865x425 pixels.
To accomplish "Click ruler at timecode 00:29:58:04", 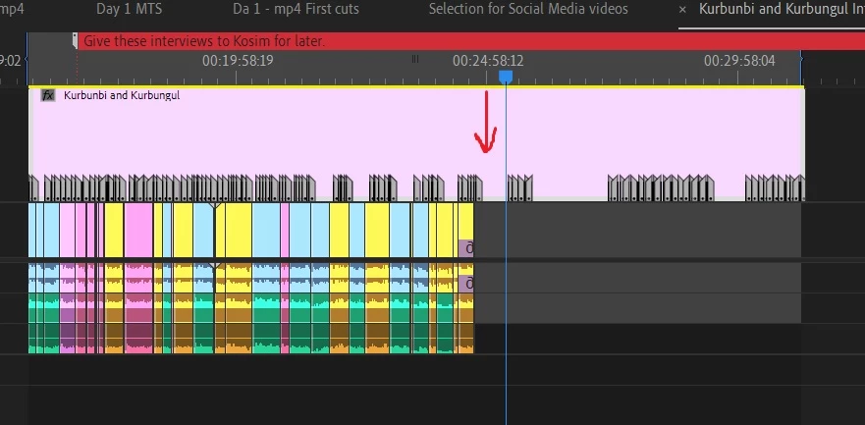I will coord(739,61).
